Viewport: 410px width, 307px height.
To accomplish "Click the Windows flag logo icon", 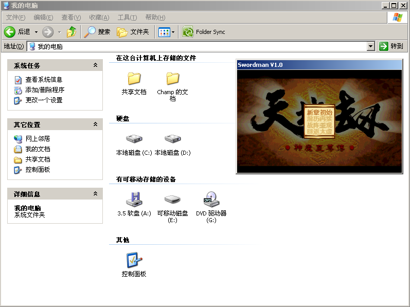I will 398,17.
